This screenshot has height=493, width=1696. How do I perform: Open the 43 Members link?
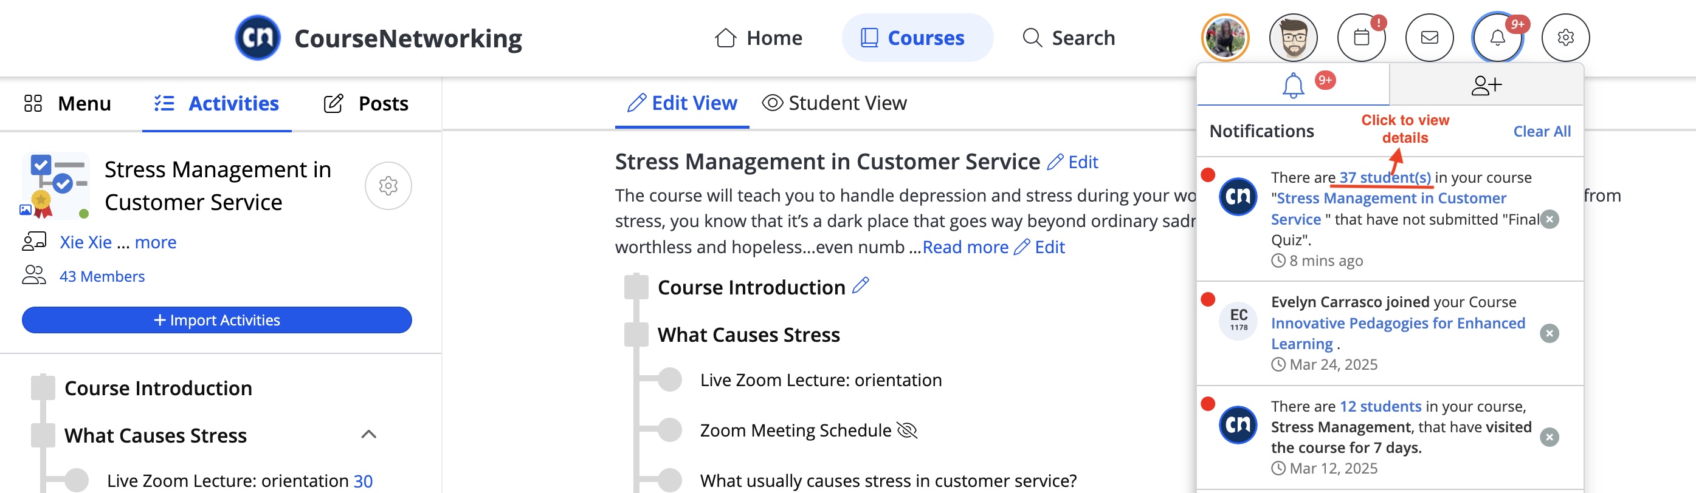(102, 276)
